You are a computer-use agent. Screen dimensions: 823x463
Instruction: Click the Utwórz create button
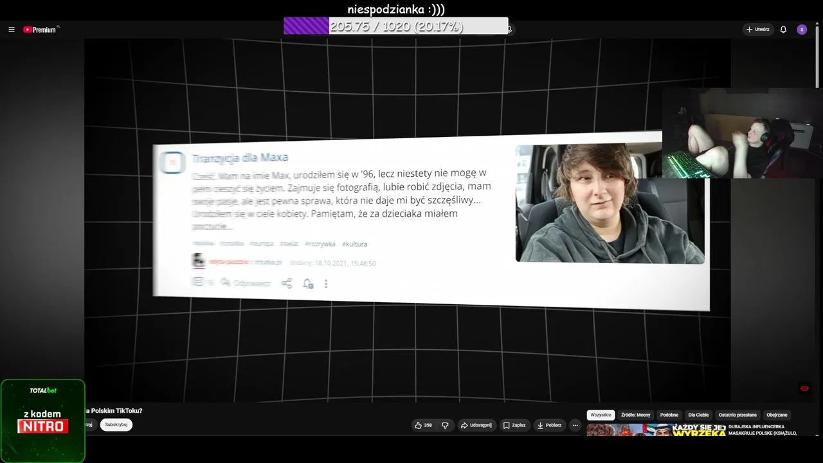click(x=758, y=30)
